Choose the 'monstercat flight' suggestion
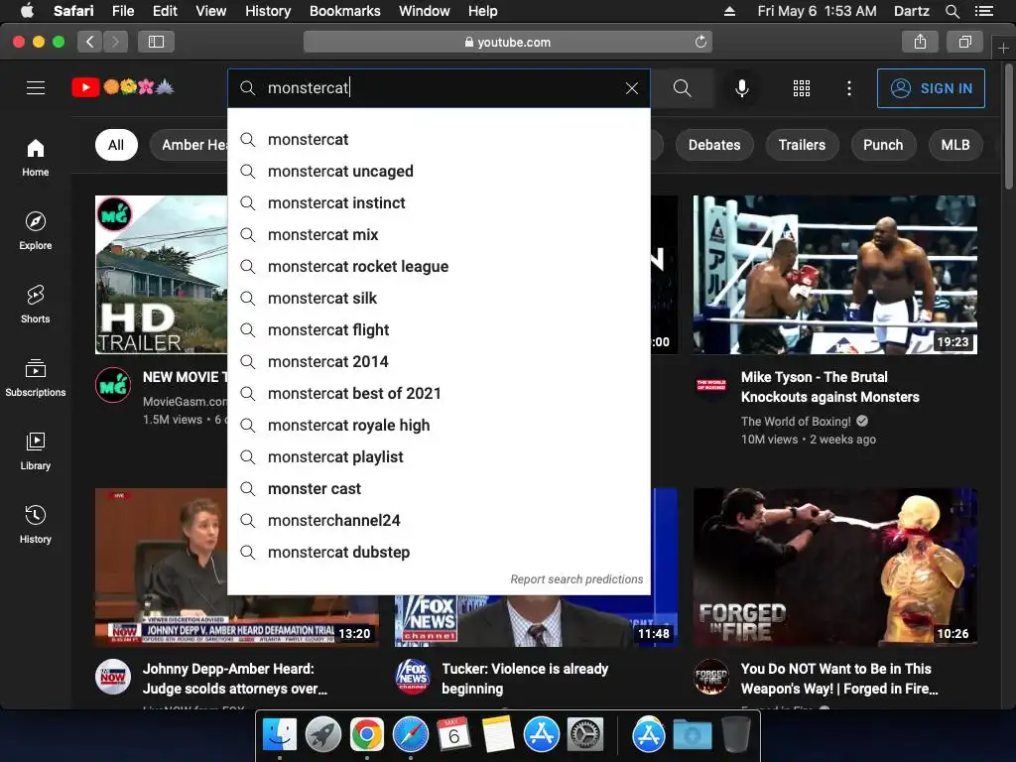The image size is (1016, 762). [x=439, y=329]
